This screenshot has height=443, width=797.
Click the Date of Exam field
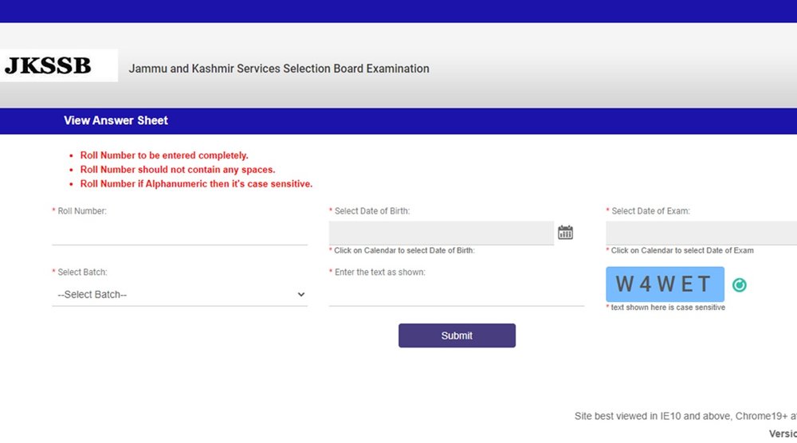[701, 233]
